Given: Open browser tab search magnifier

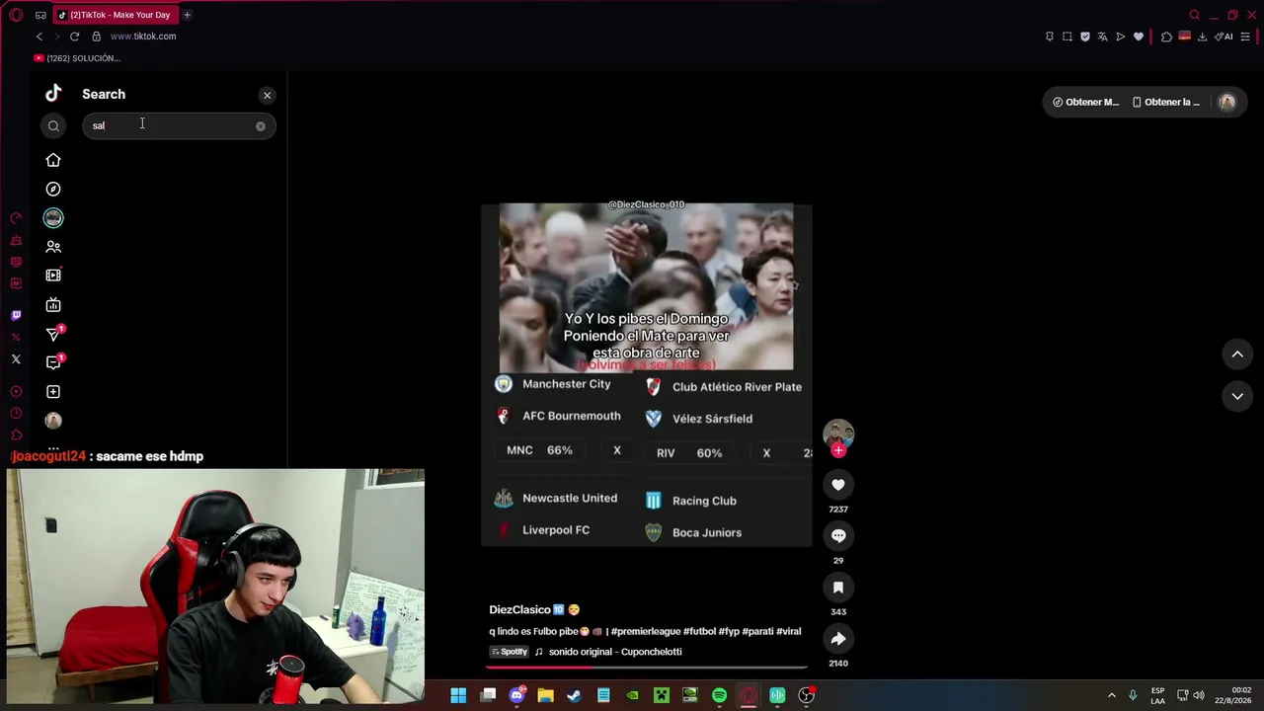Looking at the screenshot, I should 1194,15.
